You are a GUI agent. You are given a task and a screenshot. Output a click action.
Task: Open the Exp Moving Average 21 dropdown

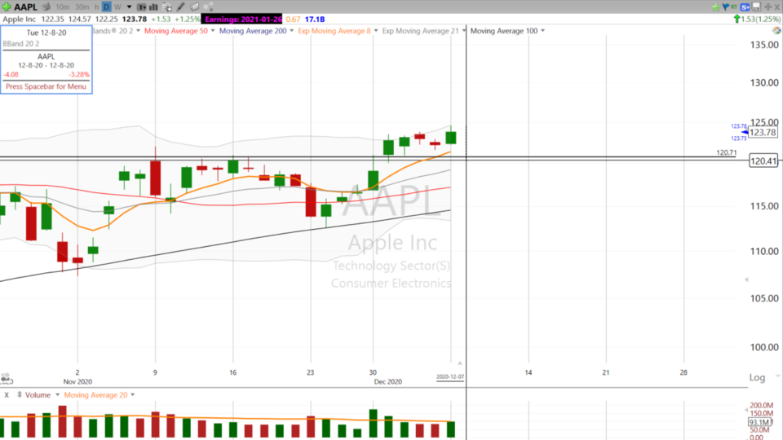(x=463, y=31)
